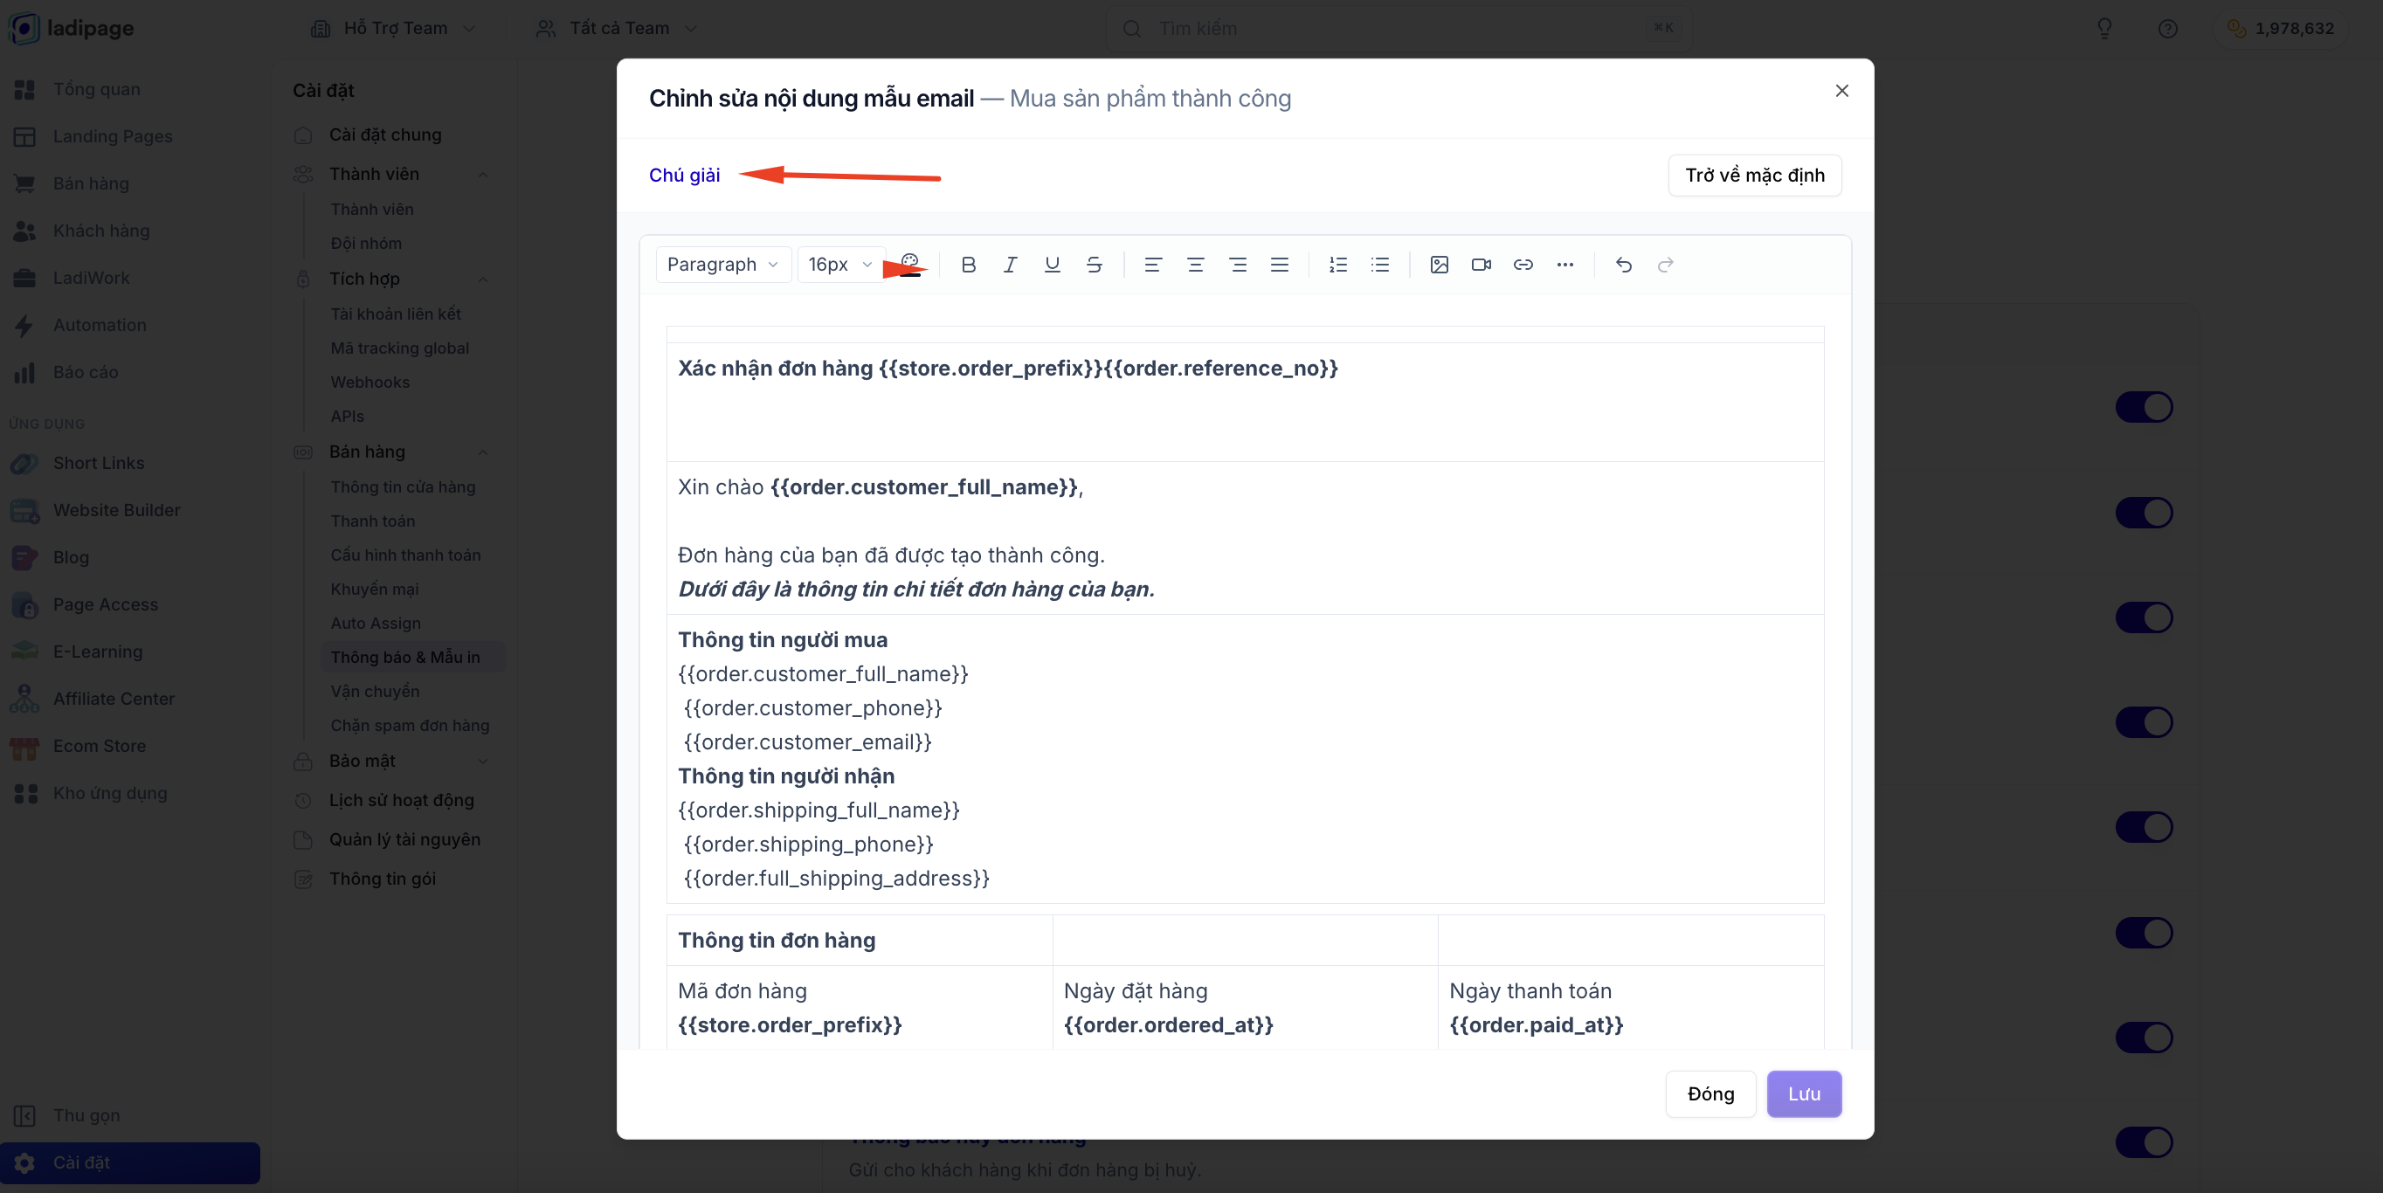Justify the paragraph text
Image resolution: width=2383 pixels, height=1193 pixels.
pos(1280,265)
